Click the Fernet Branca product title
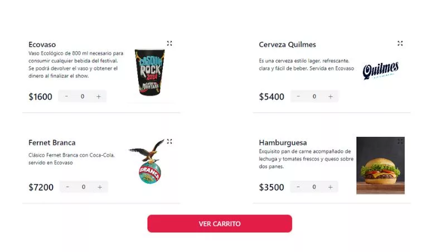446x252 pixels. coord(52,142)
